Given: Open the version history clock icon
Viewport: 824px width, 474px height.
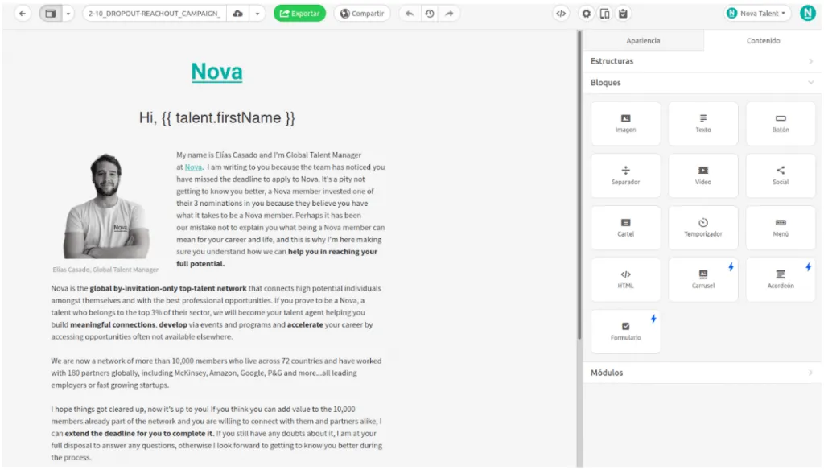Looking at the screenshot, I should [x=430, y=14].
